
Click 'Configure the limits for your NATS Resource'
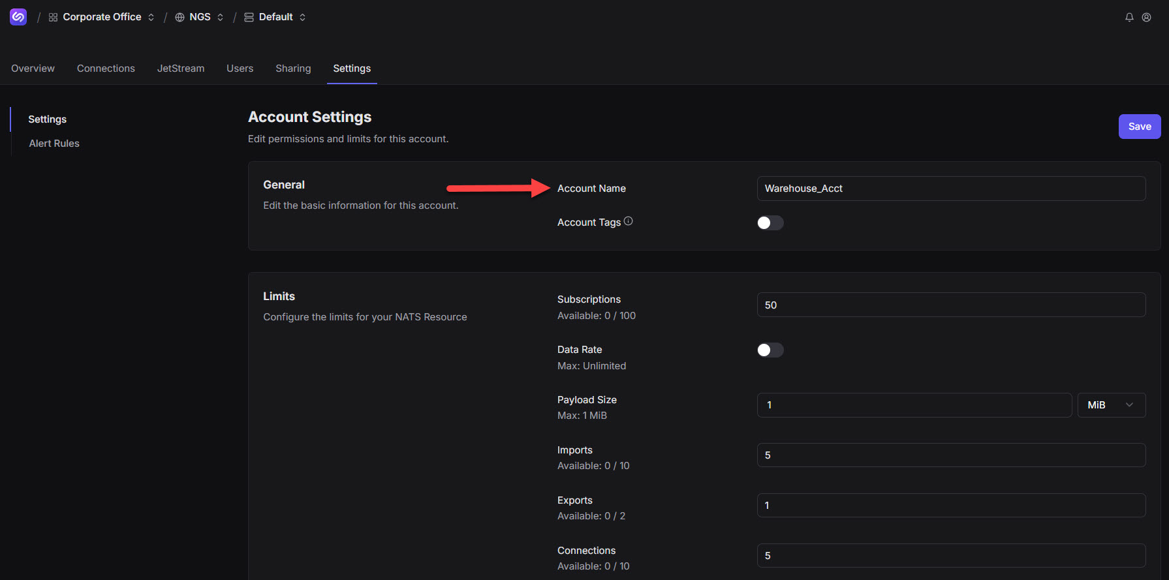click(365, 317)
